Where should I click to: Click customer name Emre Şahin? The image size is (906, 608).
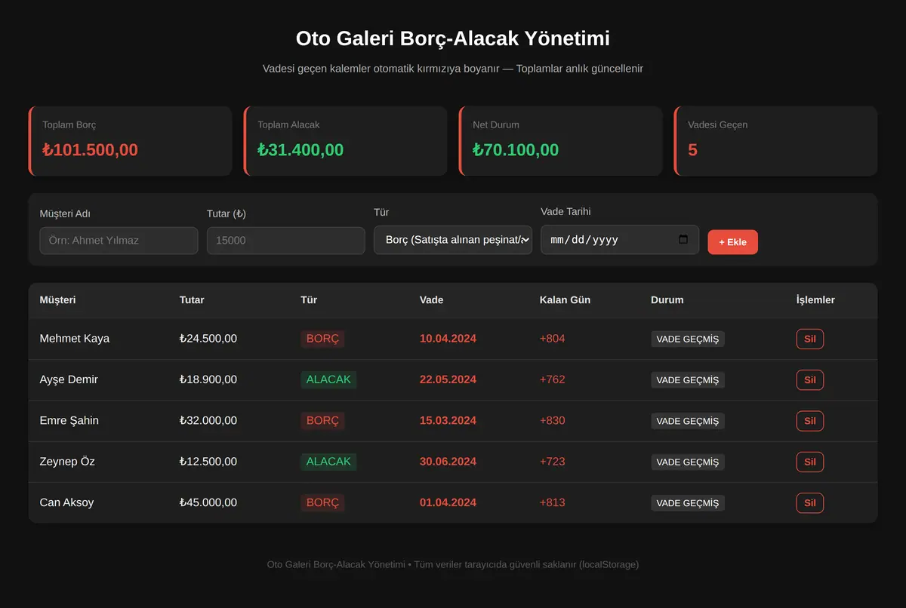point(69,420)
